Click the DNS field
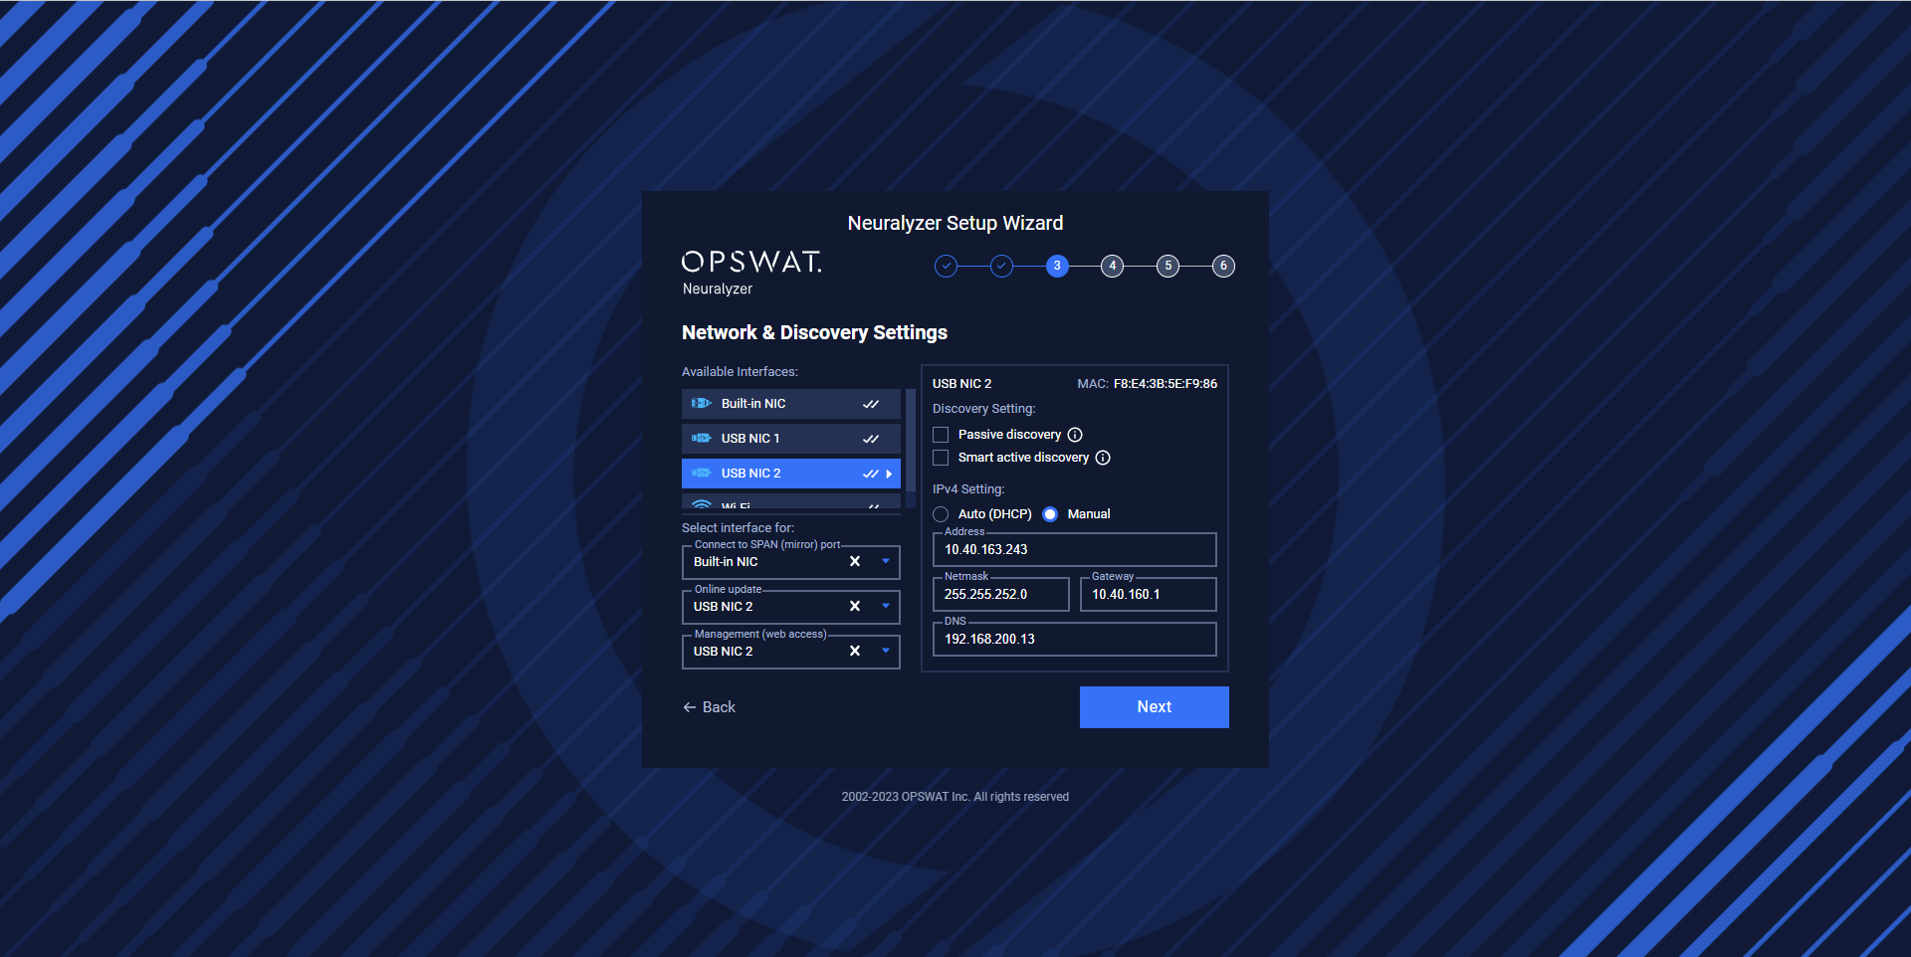1911x957 pixels. point(1075,640)
